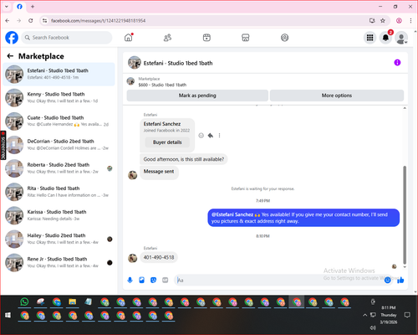Viewport: 418px width, 335px height.
Task: Click the Windows Start button
Action: tap(8, 315)
